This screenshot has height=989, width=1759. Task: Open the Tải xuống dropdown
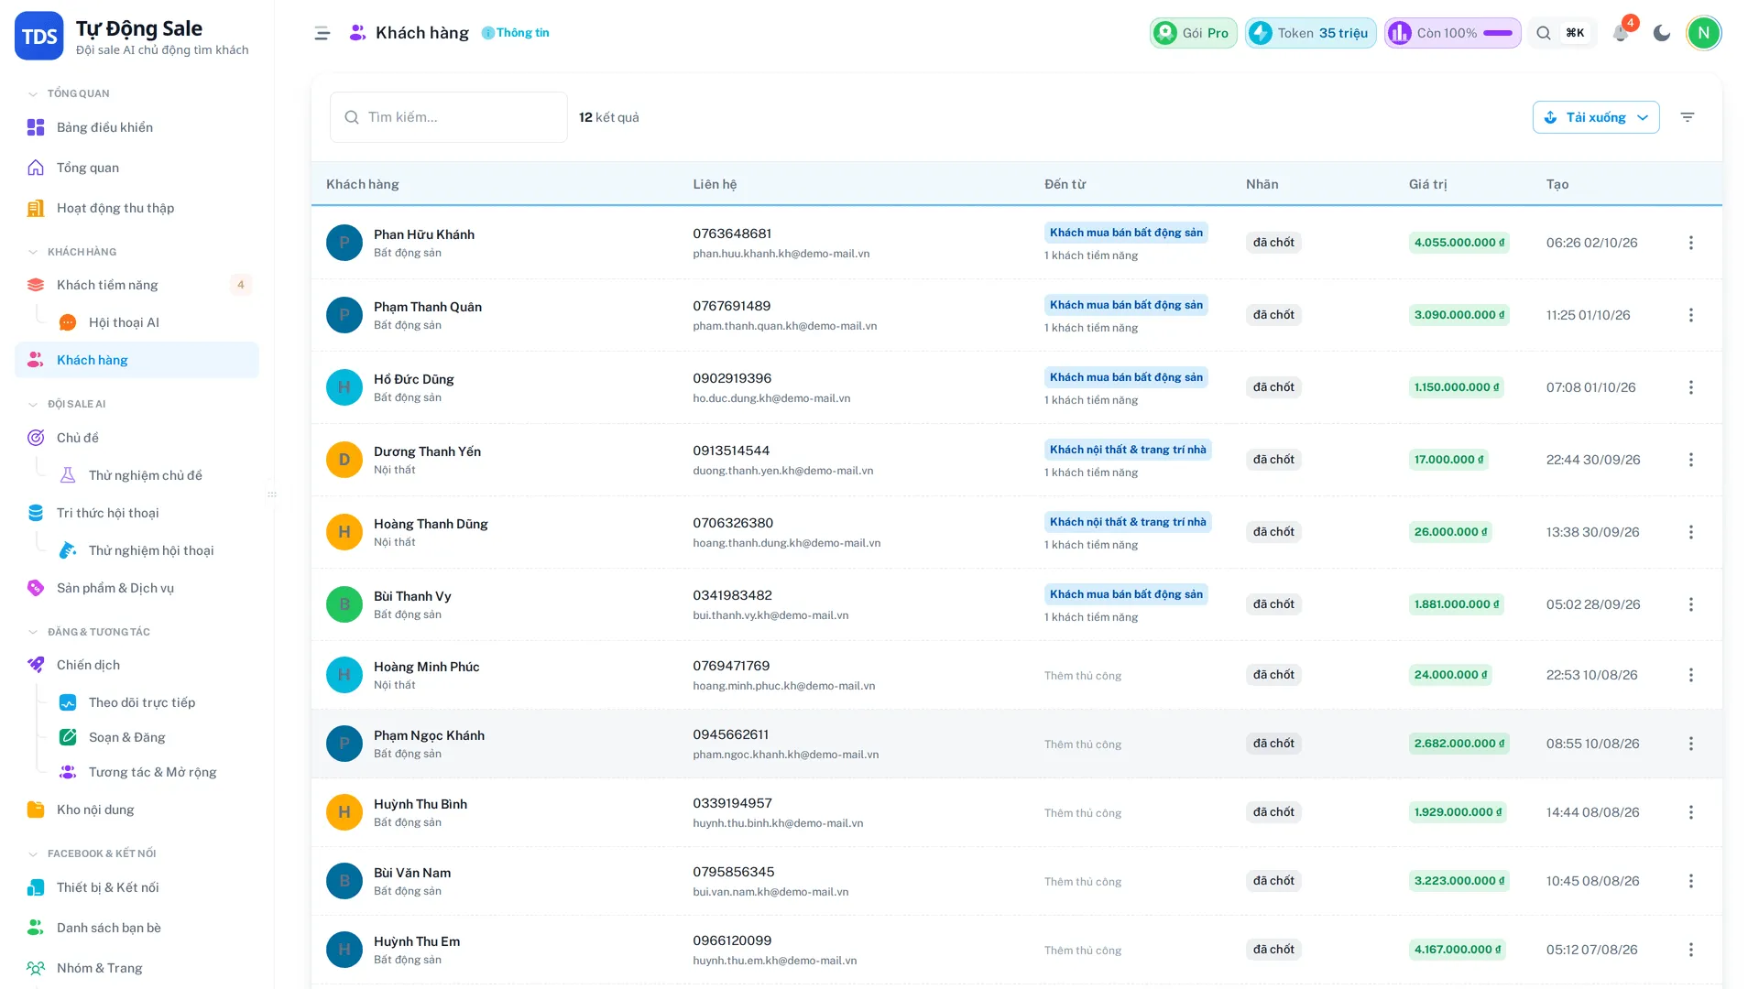pos(1596,117)
